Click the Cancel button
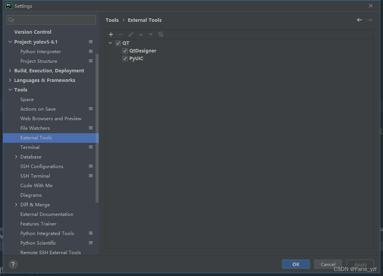The width and height of the screenshot is (383, 276). point(328,264)
